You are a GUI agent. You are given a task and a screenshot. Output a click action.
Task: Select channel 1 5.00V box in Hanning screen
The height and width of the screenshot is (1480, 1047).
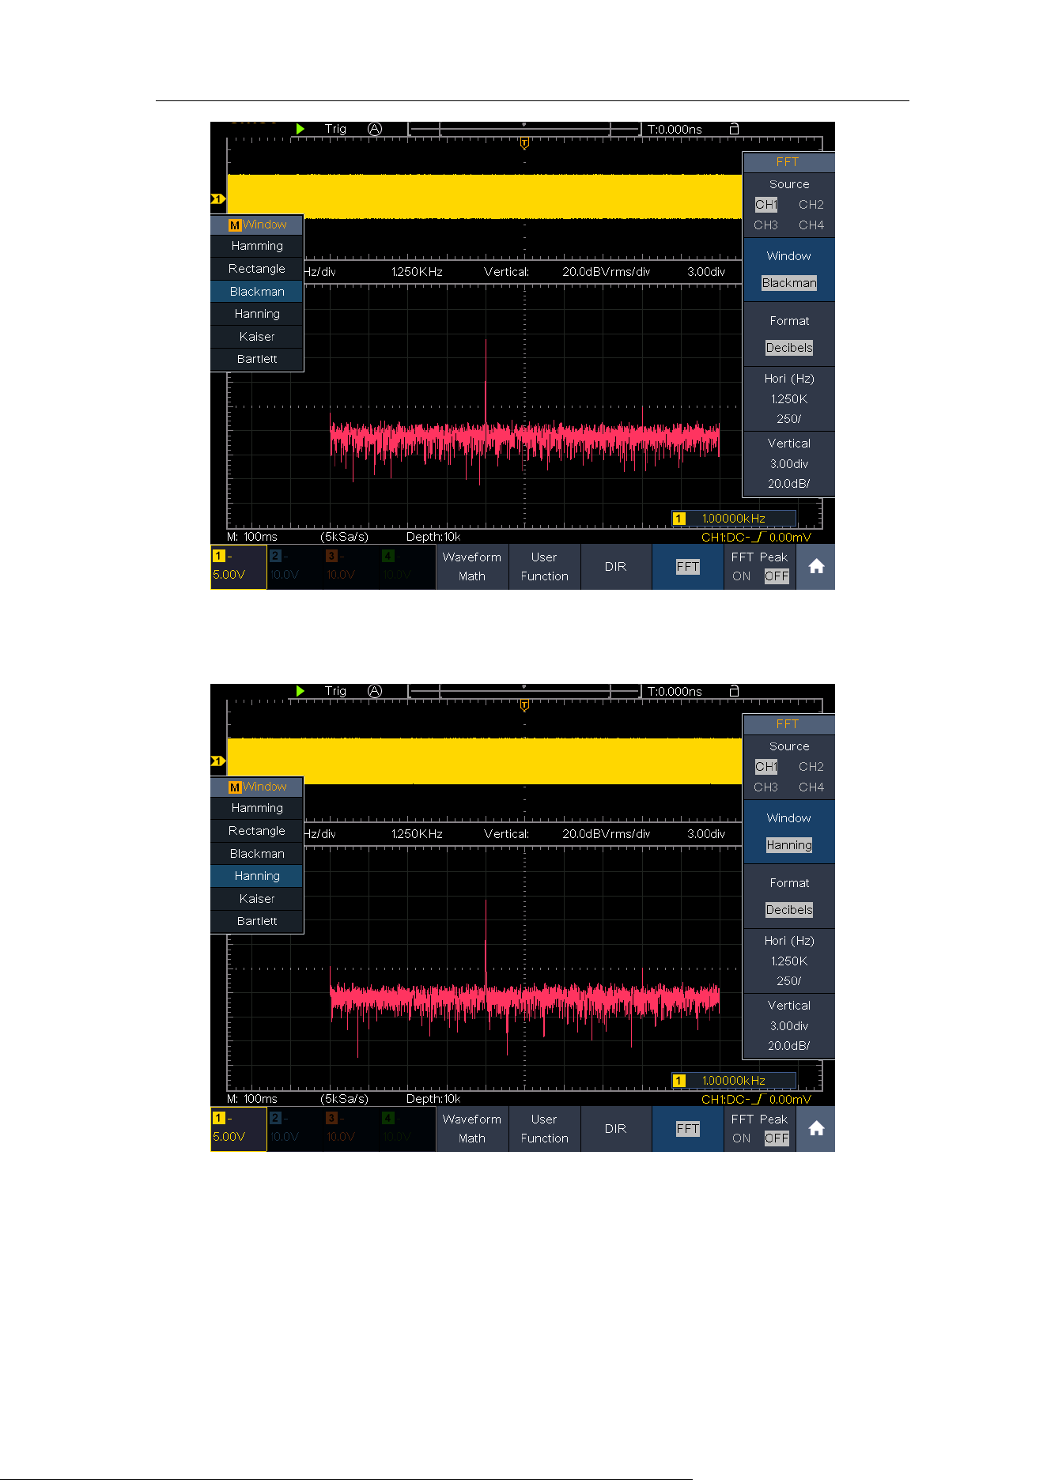238,1129
